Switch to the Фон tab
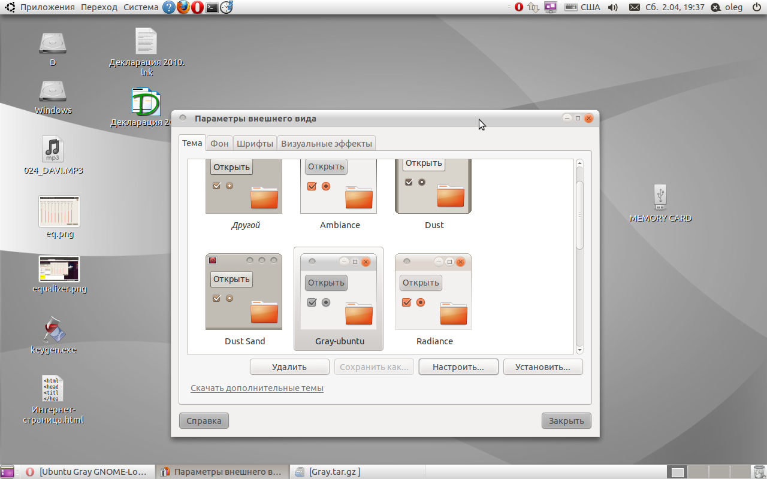The height and width of the screenshot is (479, 767). coord(219,144)
